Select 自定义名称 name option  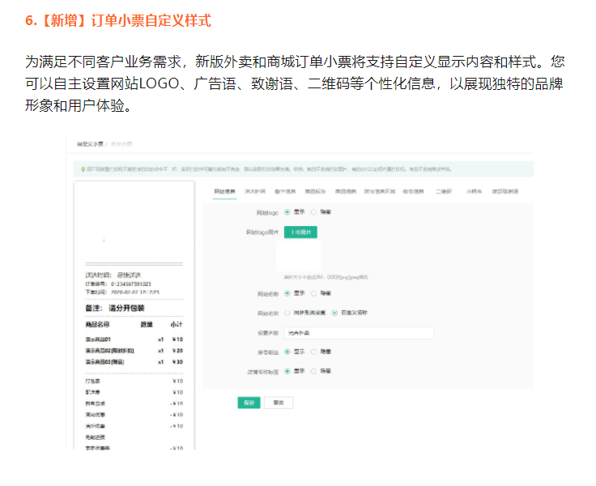coord(334,312)
